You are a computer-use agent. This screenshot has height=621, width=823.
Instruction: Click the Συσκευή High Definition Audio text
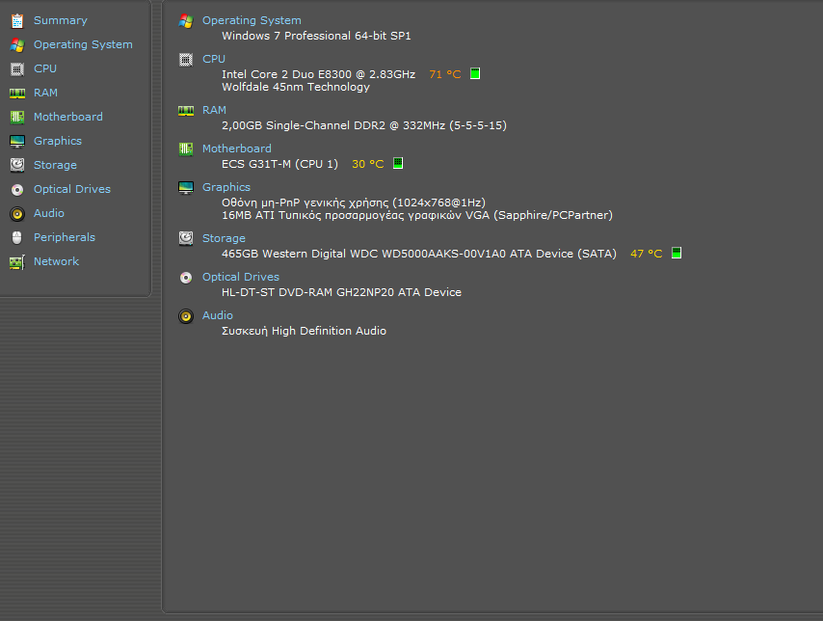tap(304, 331)
